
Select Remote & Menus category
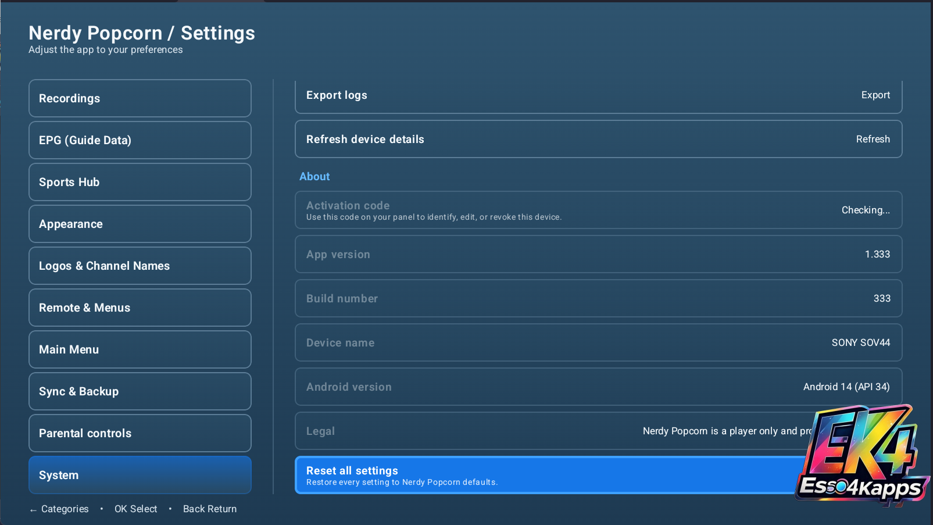click(x=140, y=308)
